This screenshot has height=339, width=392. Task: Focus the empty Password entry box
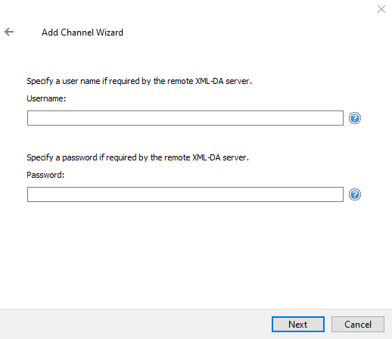point(185,194)
